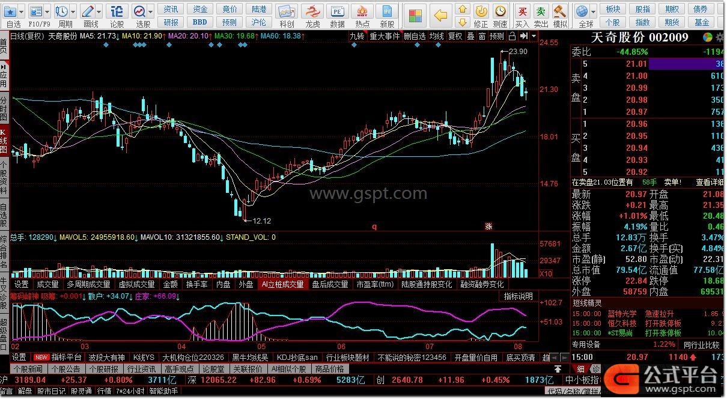Toggle the lock icon in chart toolbar

pos(511,36)
